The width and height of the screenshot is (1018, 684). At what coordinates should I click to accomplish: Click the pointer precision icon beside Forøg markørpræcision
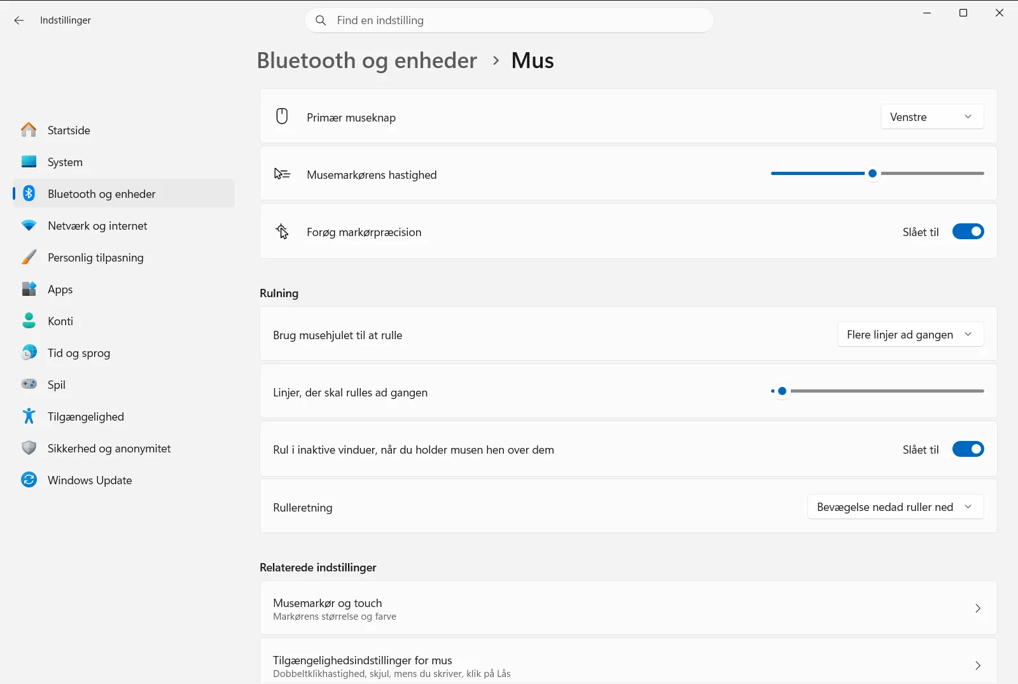282,231
